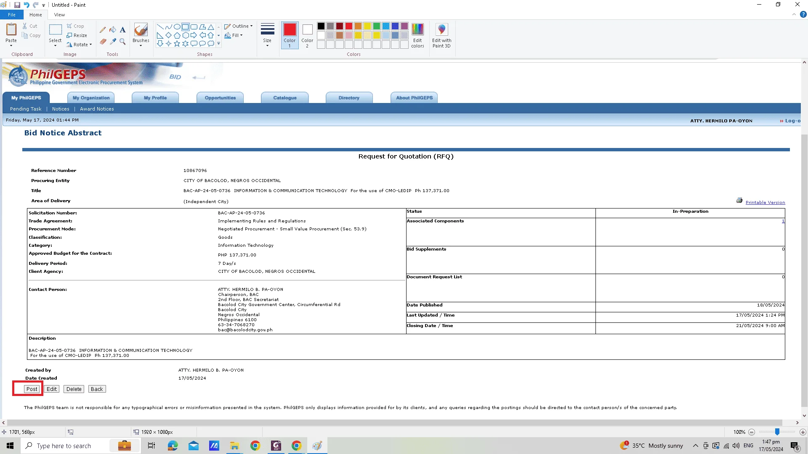
Task: Click the Copy command
Action: click(32, 35)
